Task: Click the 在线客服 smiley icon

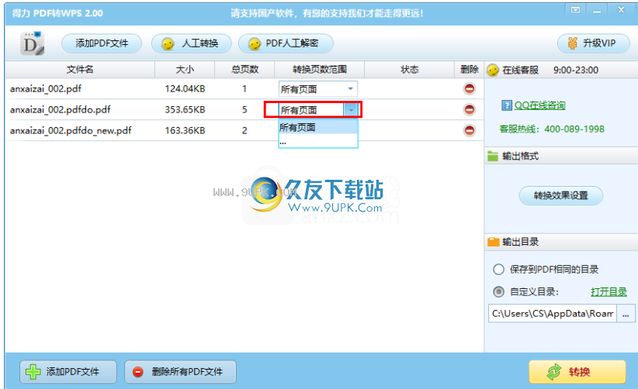Action: pyautogui.click(x=493, y=71)
